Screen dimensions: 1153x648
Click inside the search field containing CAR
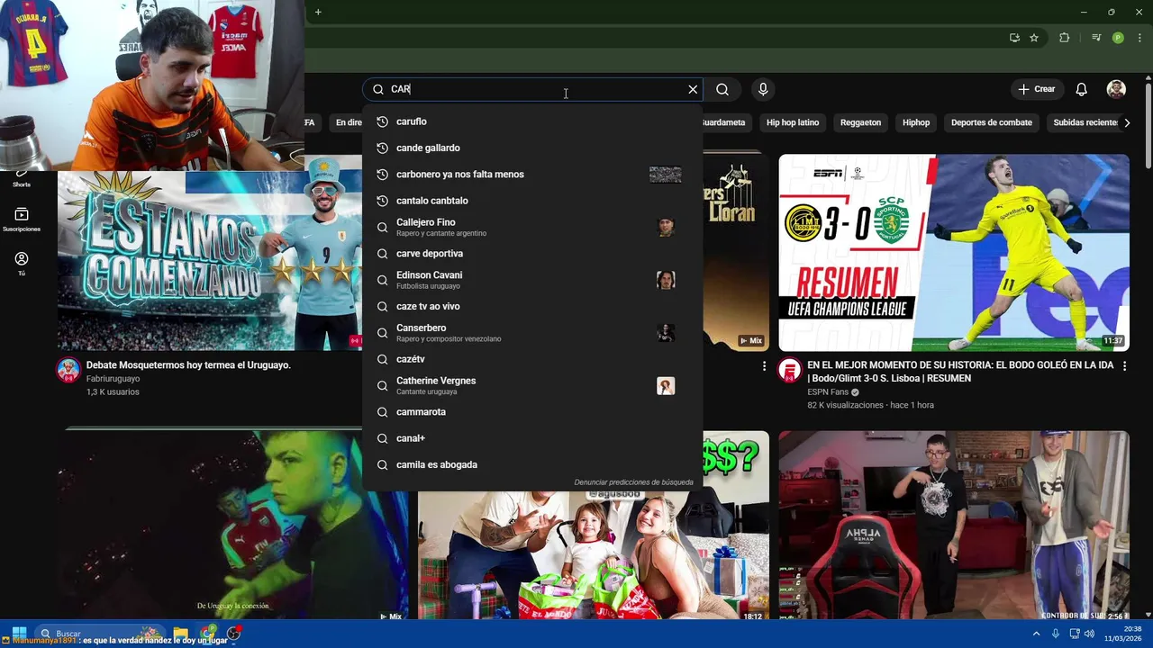coord(531,89)
